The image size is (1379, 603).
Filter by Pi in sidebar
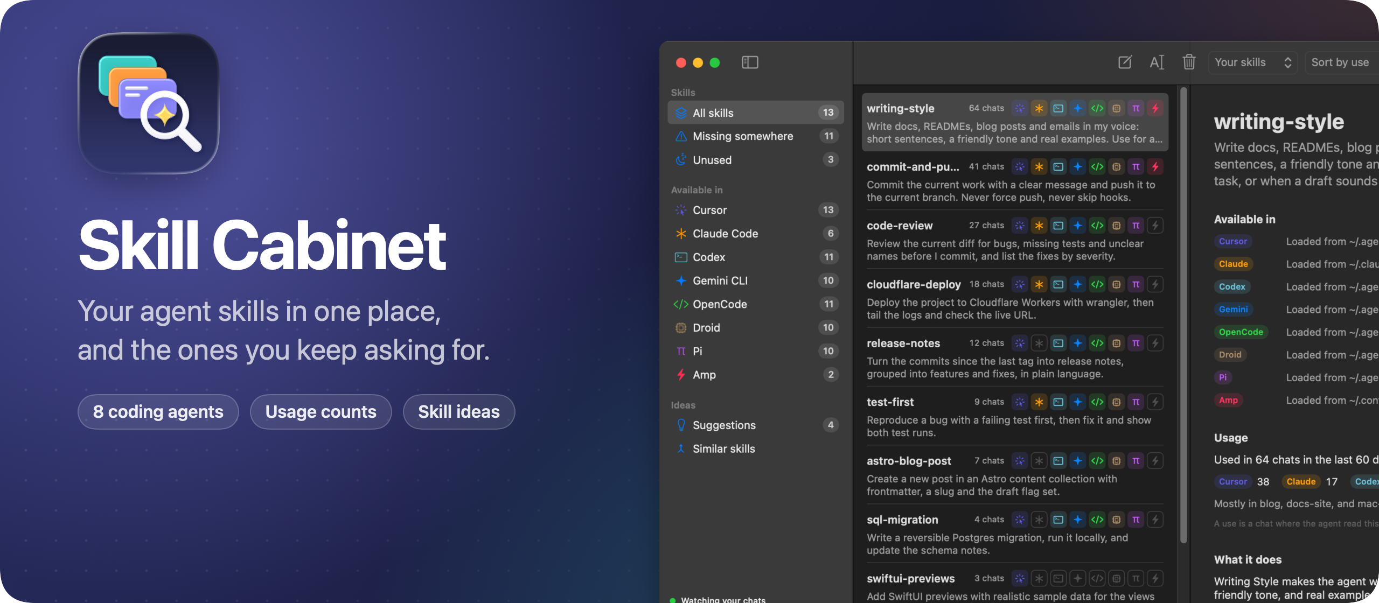click(x=755, y=351)
